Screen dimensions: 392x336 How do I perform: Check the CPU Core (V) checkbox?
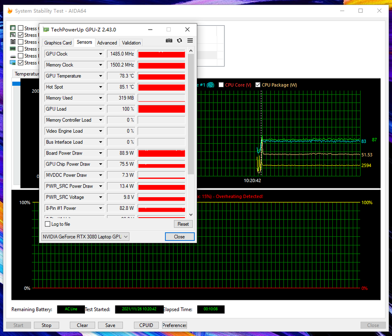click(x=221, y=85)
